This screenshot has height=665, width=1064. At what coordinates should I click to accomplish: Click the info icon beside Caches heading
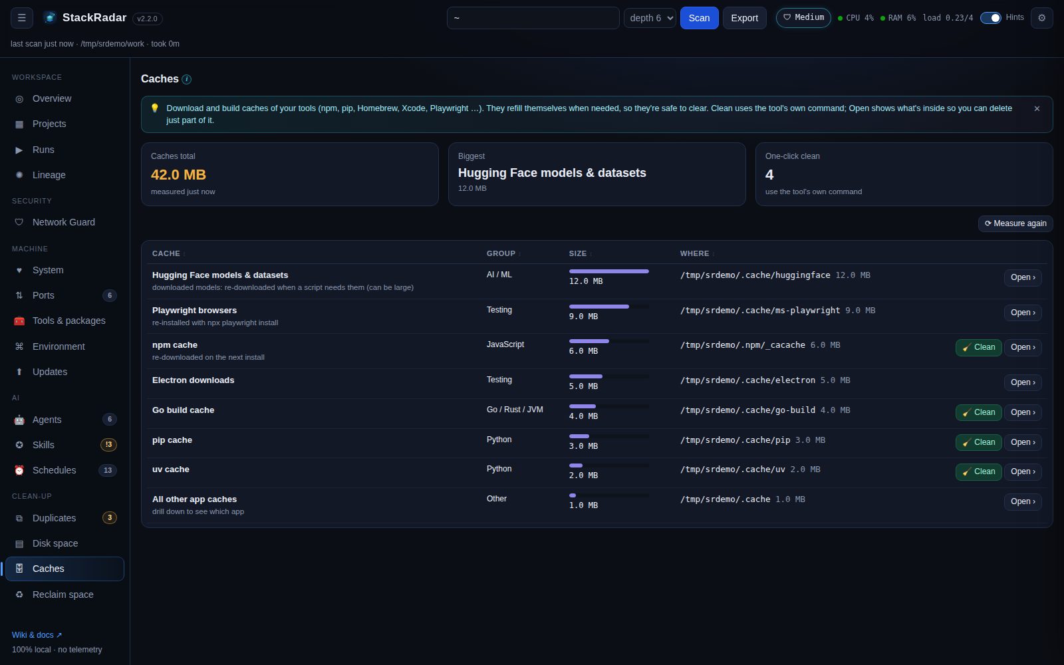tap(187, 79)
